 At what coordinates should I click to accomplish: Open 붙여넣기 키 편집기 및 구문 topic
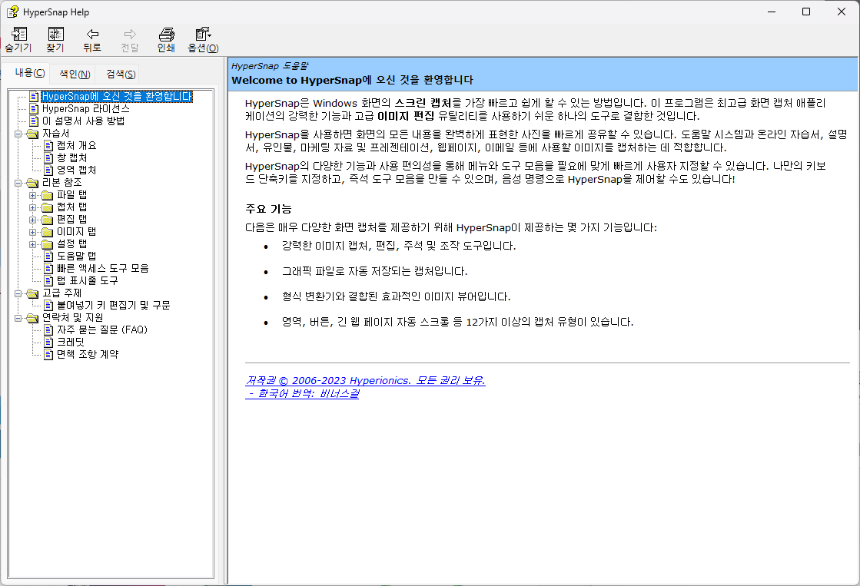pyautogui.click(x=114, y=306)
